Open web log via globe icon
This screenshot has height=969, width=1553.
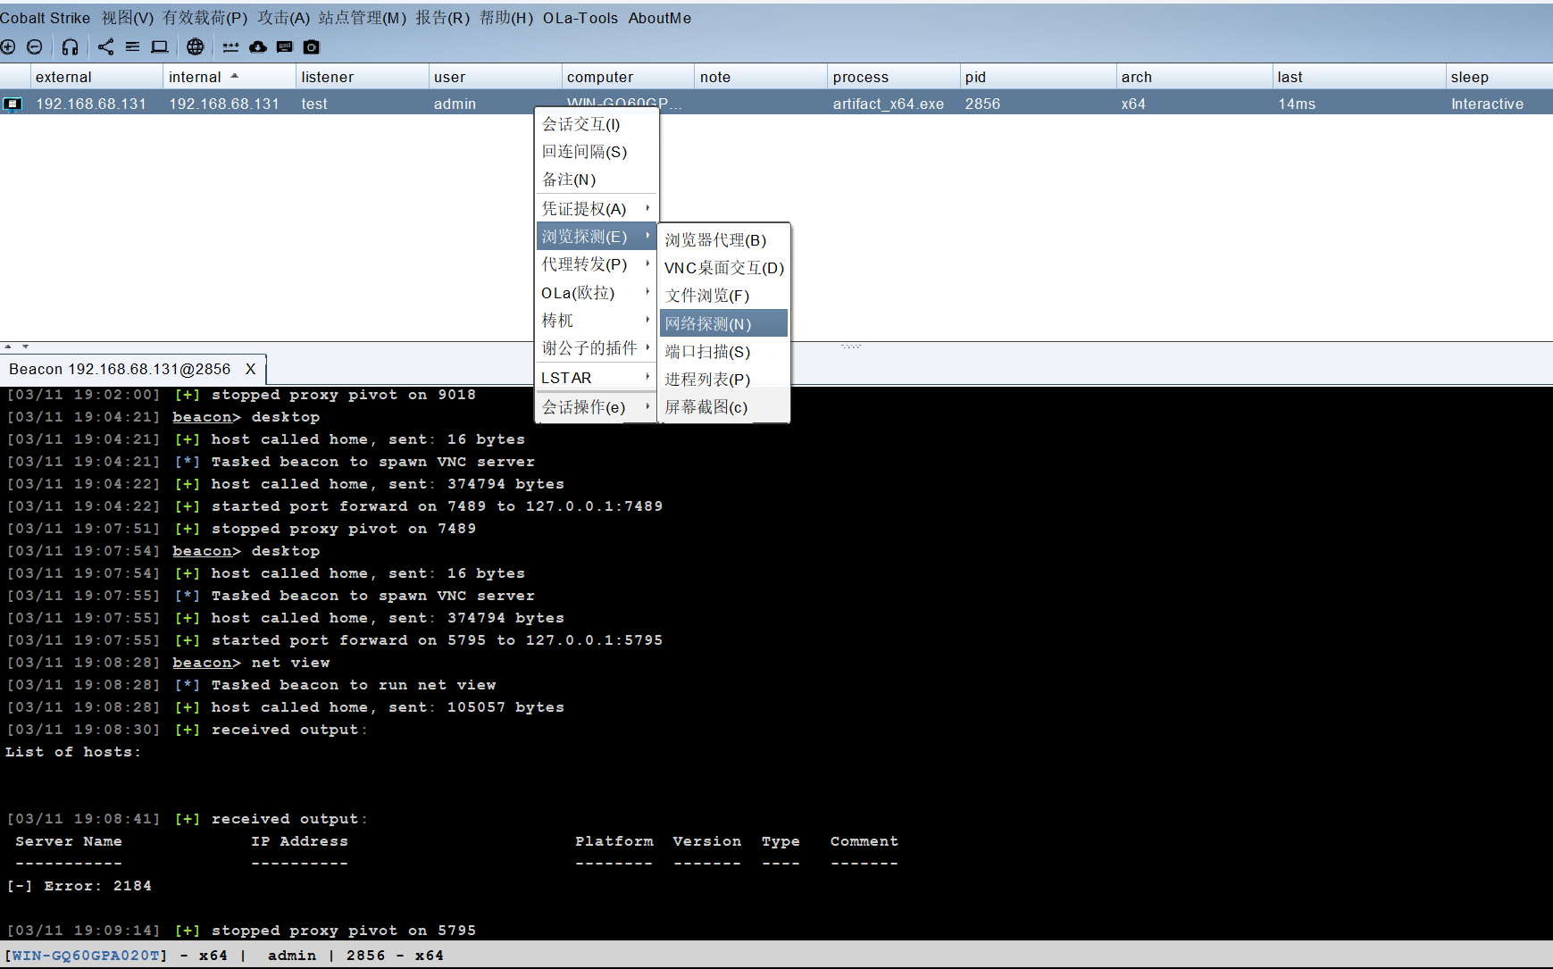[196, 46]
